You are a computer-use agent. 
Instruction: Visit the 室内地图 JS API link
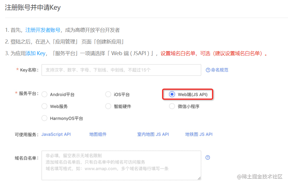[x=153, y=134]
